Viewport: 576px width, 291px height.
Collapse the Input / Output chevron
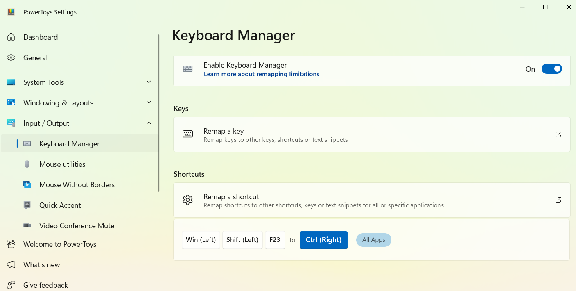pos(149,123)
